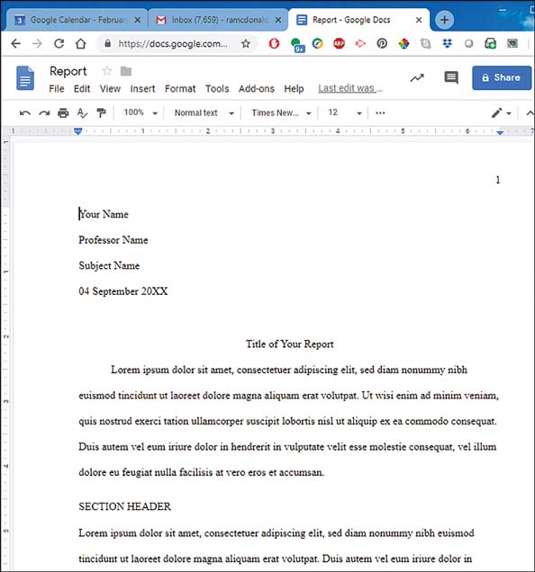Click the Undo arrow icon
This screenshot has width=535, height=572.
coord(25,113)
